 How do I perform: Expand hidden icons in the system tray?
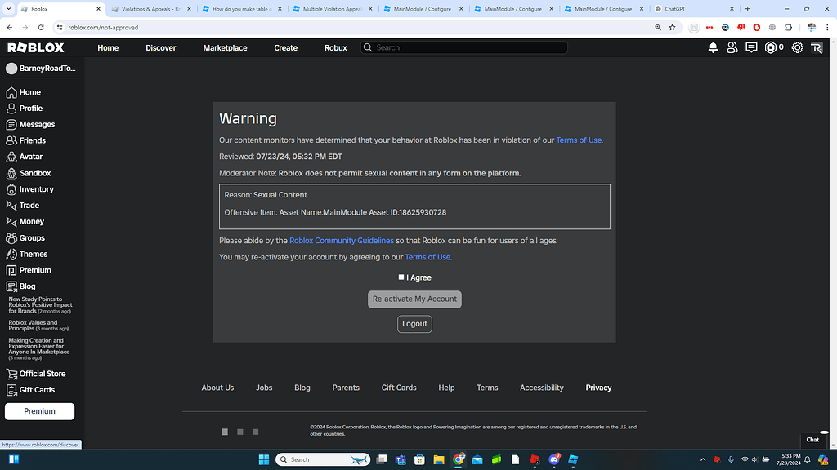pyautogui.click(x=702, y=459)
